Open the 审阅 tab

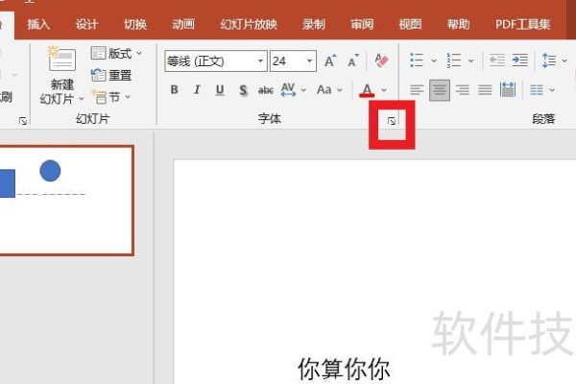362,24
